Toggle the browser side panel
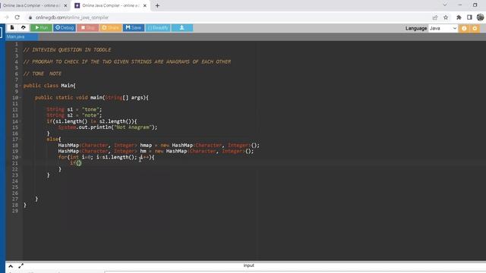The height and width of the screenshot is (273, 486). point(469,17)
